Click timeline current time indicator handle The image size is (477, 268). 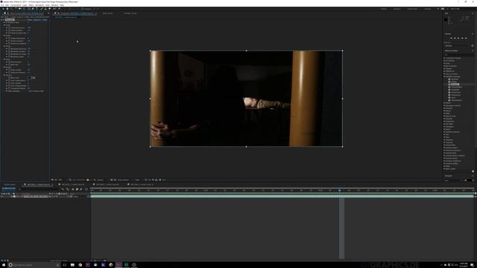click(x=340, y=191)
